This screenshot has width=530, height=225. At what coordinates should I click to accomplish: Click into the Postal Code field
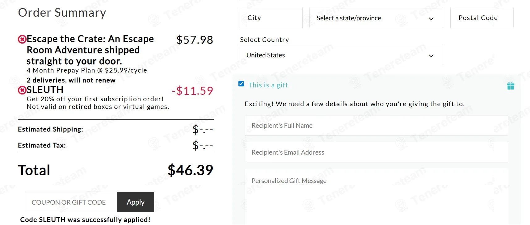pyautogui.click(x=482, y=18)
